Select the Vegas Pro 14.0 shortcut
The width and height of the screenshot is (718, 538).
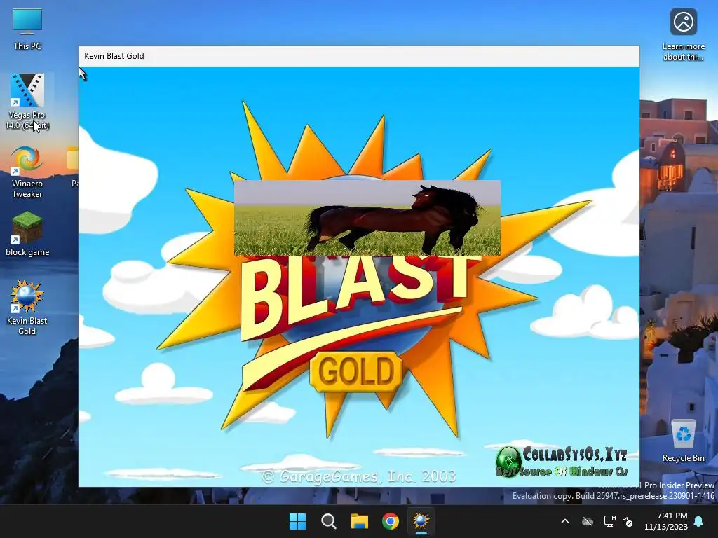(27, 102)
